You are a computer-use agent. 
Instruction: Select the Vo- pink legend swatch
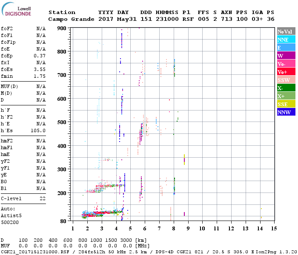coord(286,64)
